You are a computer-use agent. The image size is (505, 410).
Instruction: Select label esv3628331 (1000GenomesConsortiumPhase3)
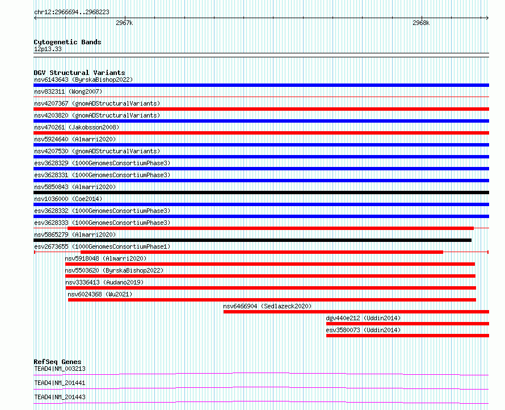point(102,175)
